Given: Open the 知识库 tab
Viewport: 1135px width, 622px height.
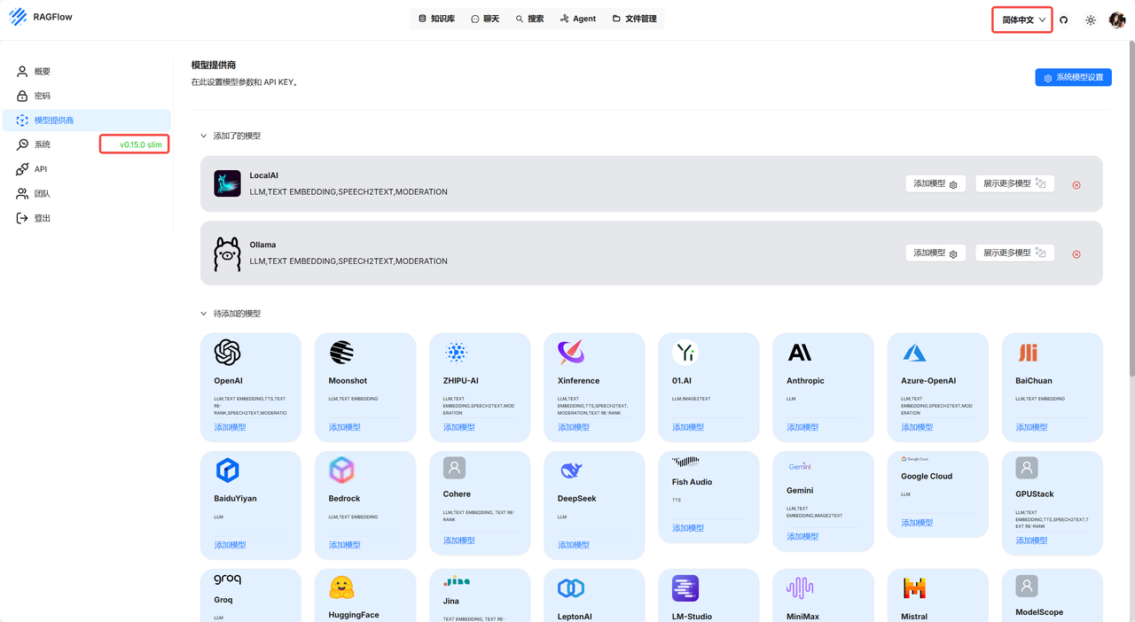Looking at the screenshot, I should coord(436,19).
